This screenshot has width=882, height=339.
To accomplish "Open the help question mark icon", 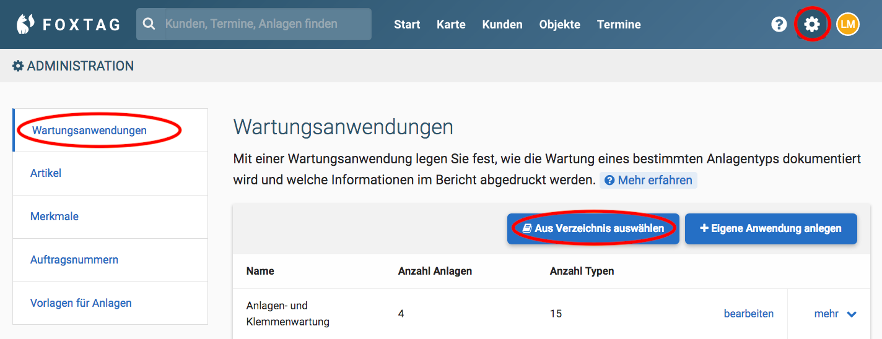I will (x=779, y=24).
